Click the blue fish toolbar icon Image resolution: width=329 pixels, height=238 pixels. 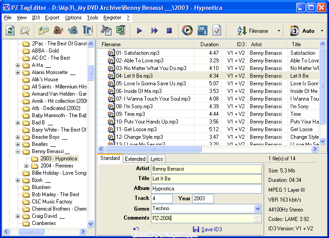73,31
